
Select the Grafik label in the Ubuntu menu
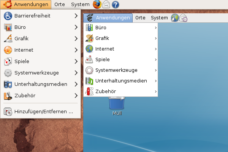(22, 38)
